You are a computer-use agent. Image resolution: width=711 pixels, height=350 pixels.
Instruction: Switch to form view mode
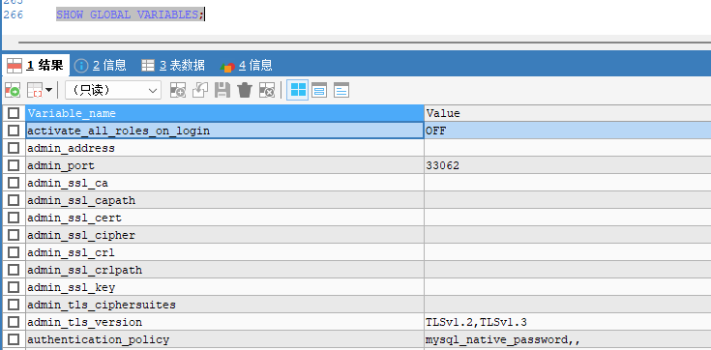coord(319,90)
